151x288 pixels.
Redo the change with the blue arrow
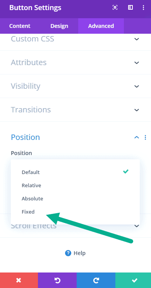click(96, 280)
